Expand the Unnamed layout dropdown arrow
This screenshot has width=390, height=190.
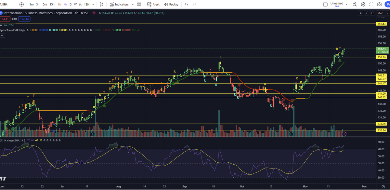(x=346, y=5)
